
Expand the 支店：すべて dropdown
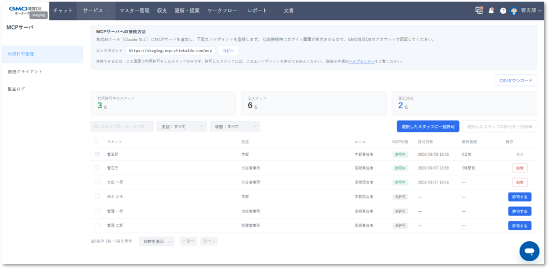(182, 126)
